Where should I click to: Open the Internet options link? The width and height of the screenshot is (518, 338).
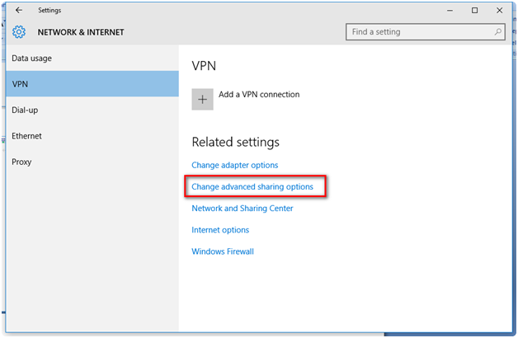click(220, 230)
